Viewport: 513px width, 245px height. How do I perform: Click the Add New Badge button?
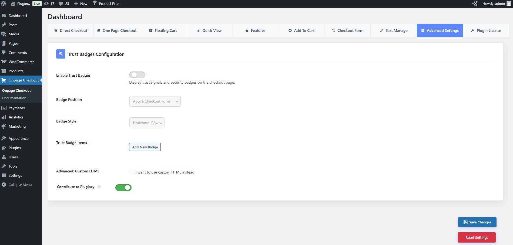tap(145, 147)
